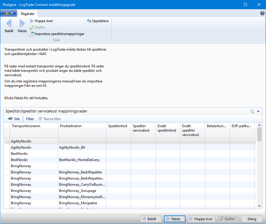Click Speditörkod cell for AgilityNordic_Bil row

pyautogui.click(x=118, y=147)
